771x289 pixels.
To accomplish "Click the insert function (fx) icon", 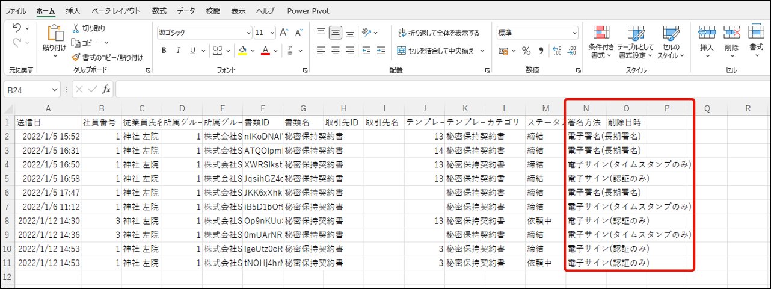I will pyautogui.click(x=106, y=90).
